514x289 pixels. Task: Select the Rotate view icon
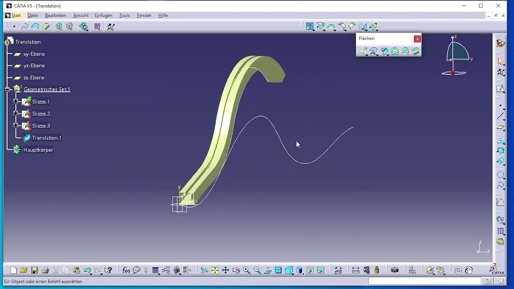click(236, 271)
